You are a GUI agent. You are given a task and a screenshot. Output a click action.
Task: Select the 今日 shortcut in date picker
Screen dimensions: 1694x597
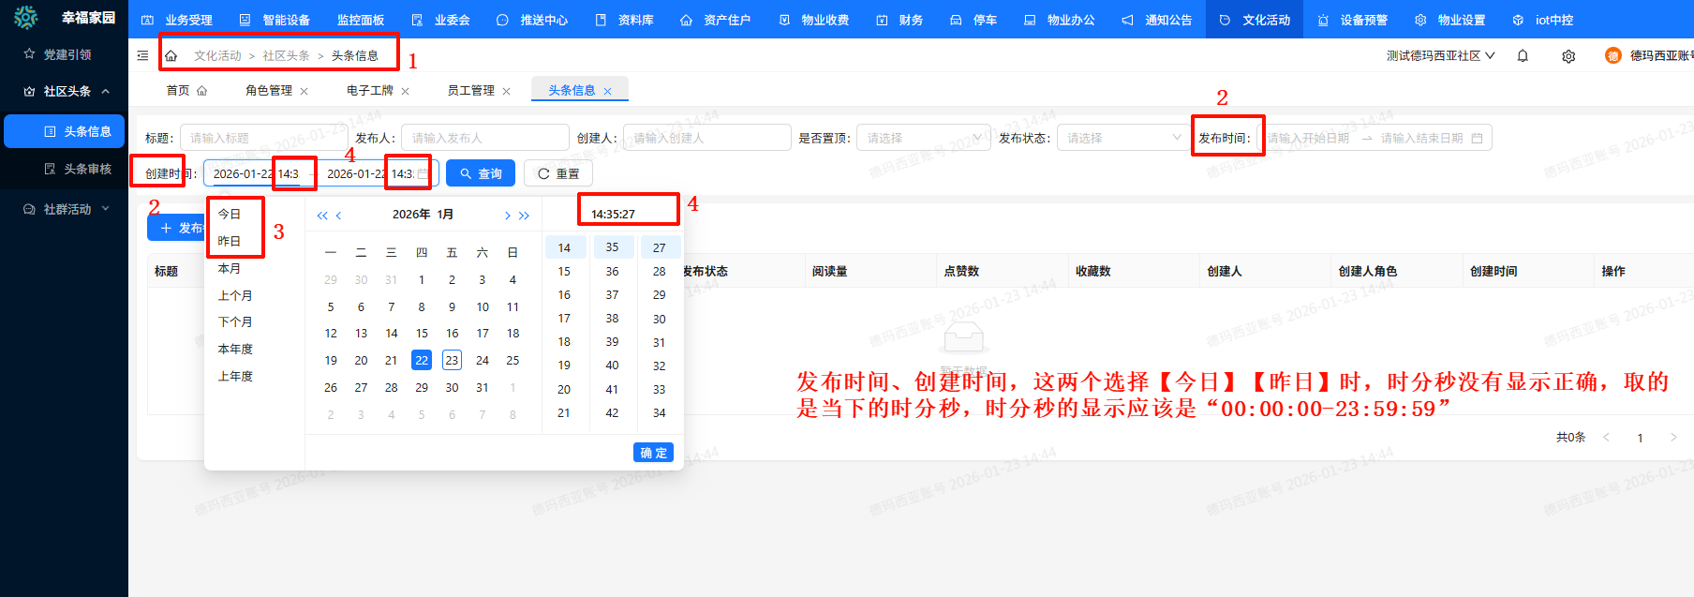click(230, 215)
